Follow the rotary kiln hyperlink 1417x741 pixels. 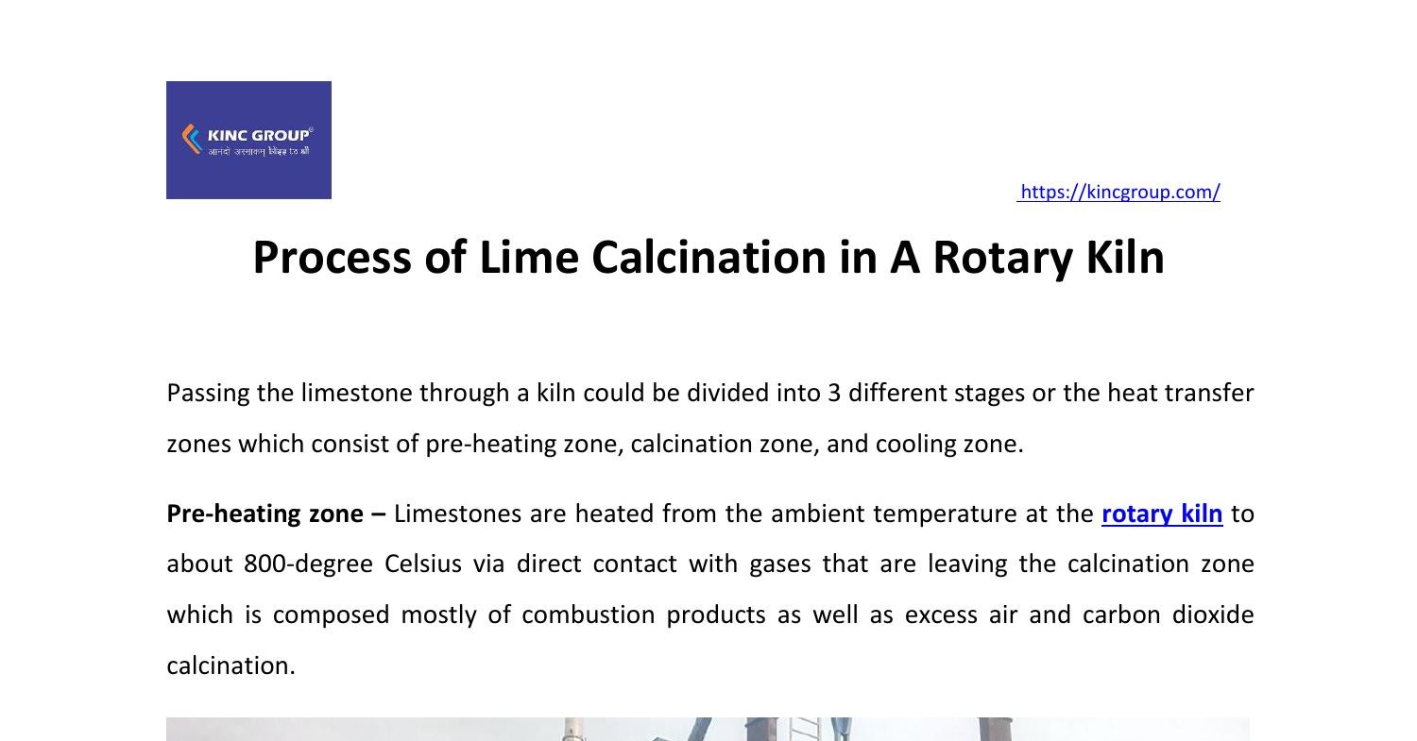1161,514
